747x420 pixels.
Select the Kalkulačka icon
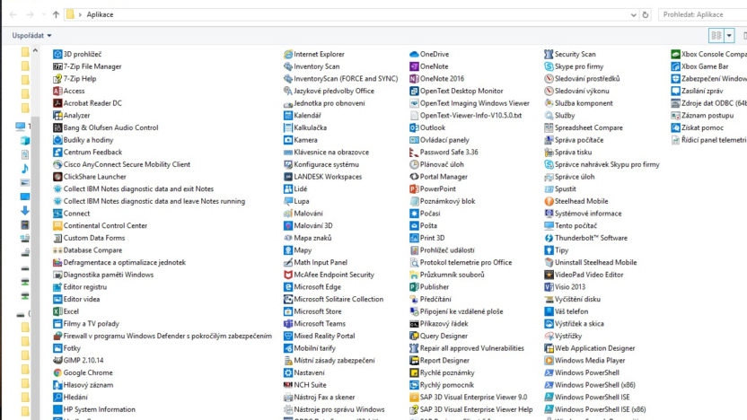point(288,127)
